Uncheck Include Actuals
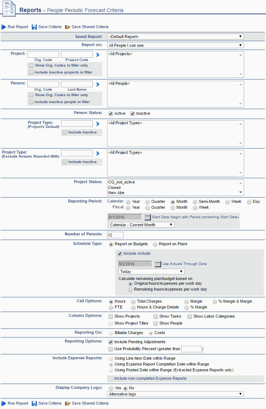The image size is (266, 409). [120, 254]
